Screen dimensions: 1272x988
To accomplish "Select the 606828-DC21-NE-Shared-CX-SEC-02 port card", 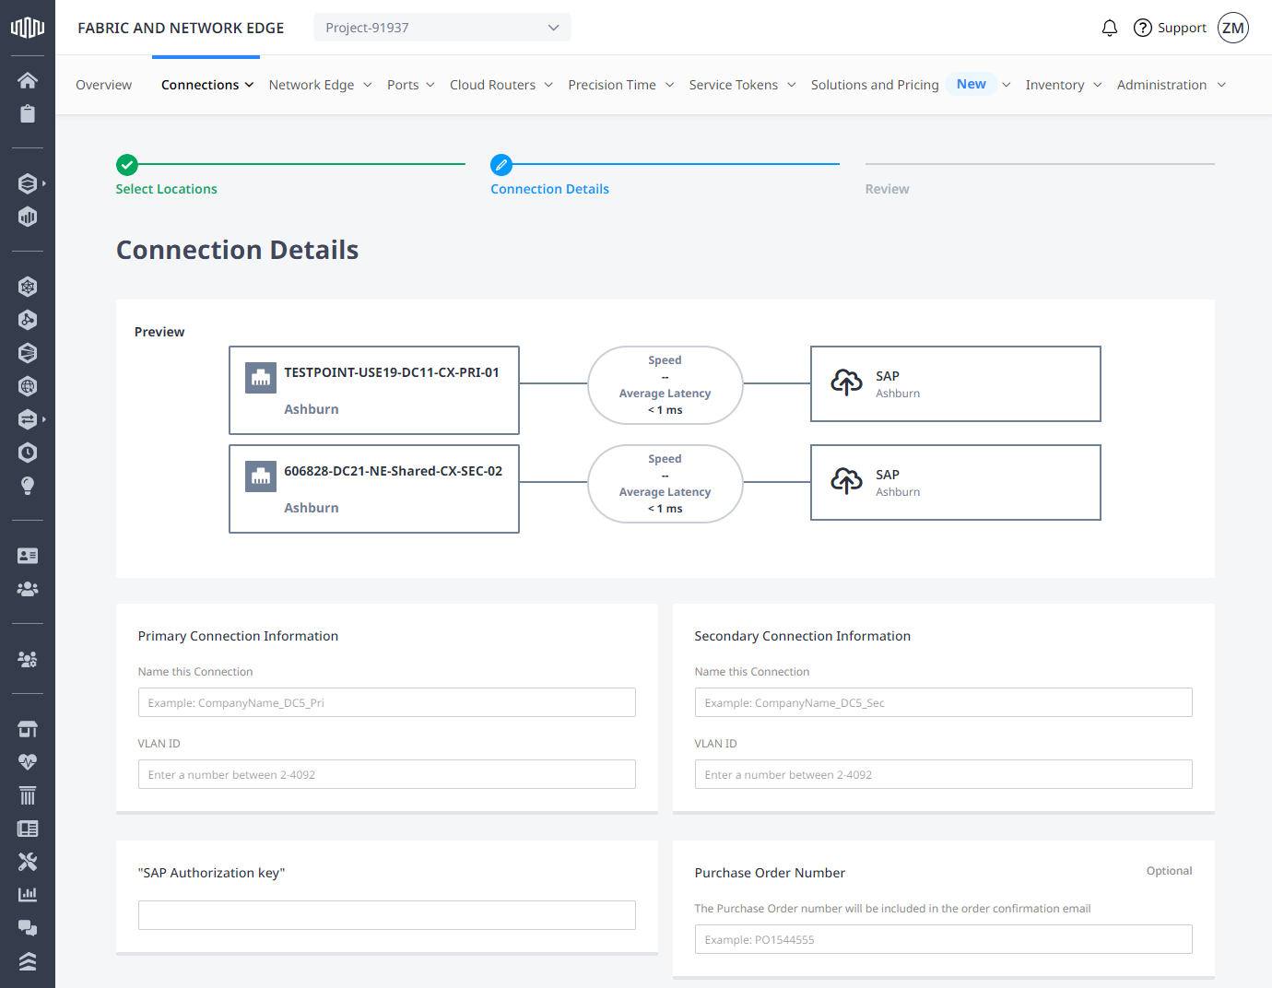I will (x=374, y=488).
